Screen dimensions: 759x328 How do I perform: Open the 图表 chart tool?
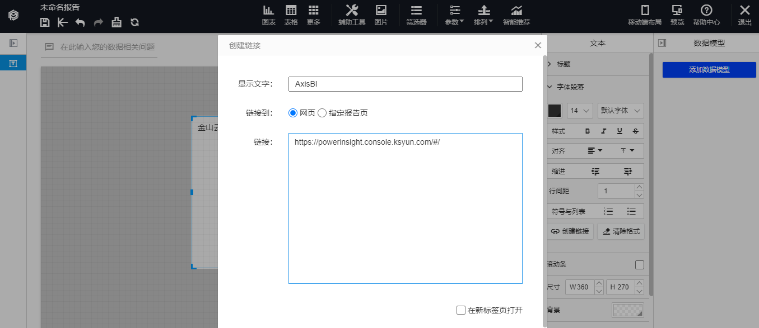(x=269, y=15)
